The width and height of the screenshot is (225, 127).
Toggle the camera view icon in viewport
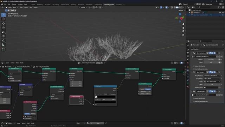(183, 31)
